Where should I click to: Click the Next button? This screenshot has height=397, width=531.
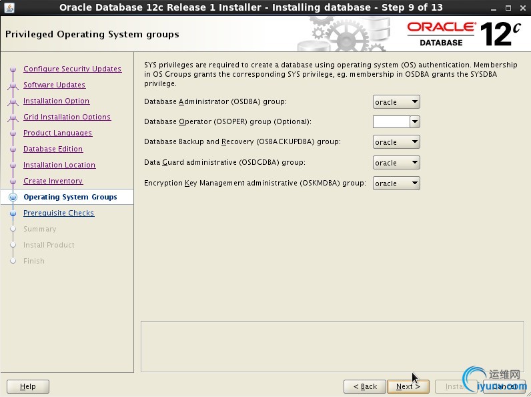coord(408,386)
